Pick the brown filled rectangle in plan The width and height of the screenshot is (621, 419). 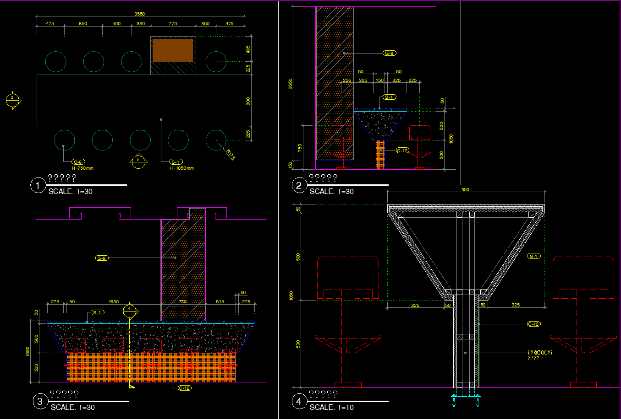pos(173,50)
